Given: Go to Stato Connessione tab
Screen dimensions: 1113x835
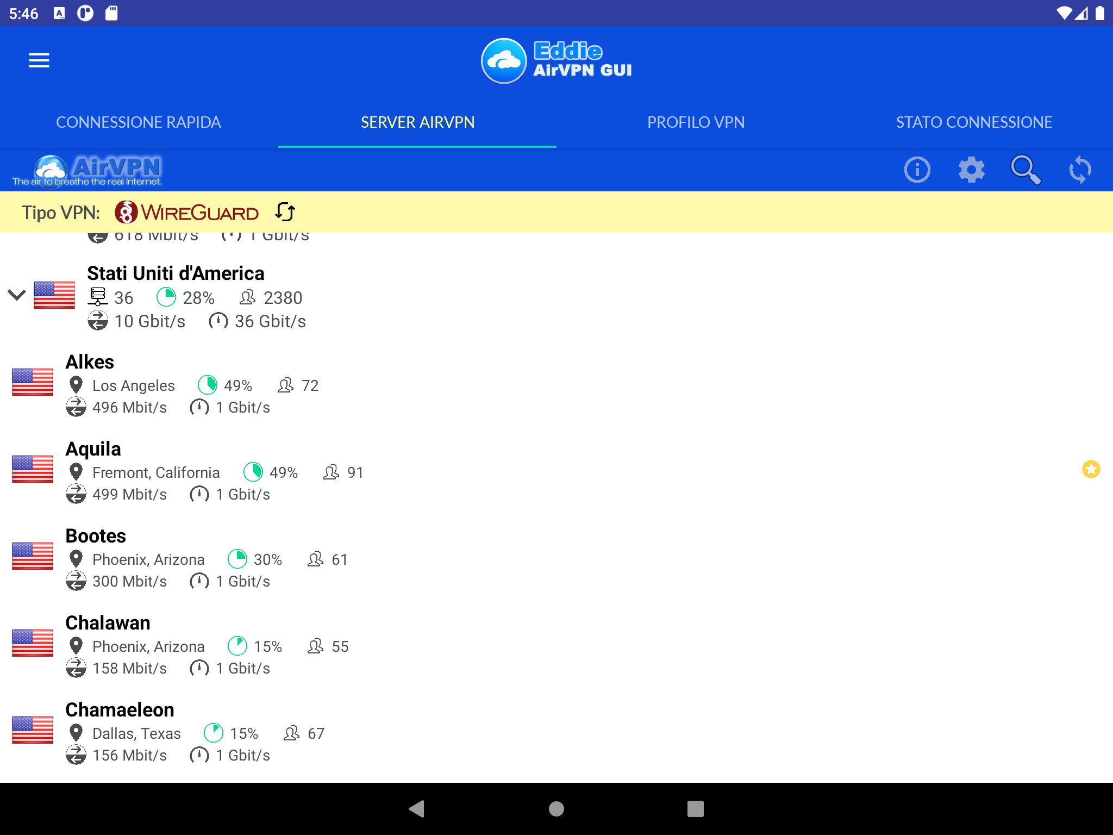Looking at the screenshot, I should click(x=974, y=122).
